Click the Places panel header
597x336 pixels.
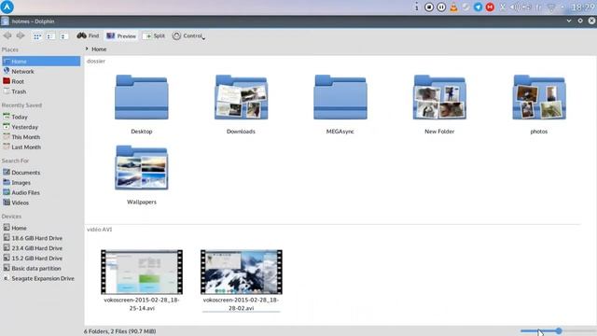pos(10,49)
